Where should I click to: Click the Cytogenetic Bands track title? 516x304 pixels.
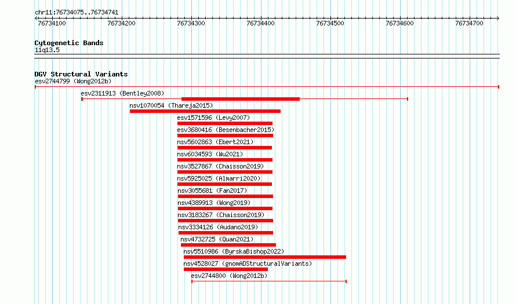pyautogui.click(x=69, y=43)
